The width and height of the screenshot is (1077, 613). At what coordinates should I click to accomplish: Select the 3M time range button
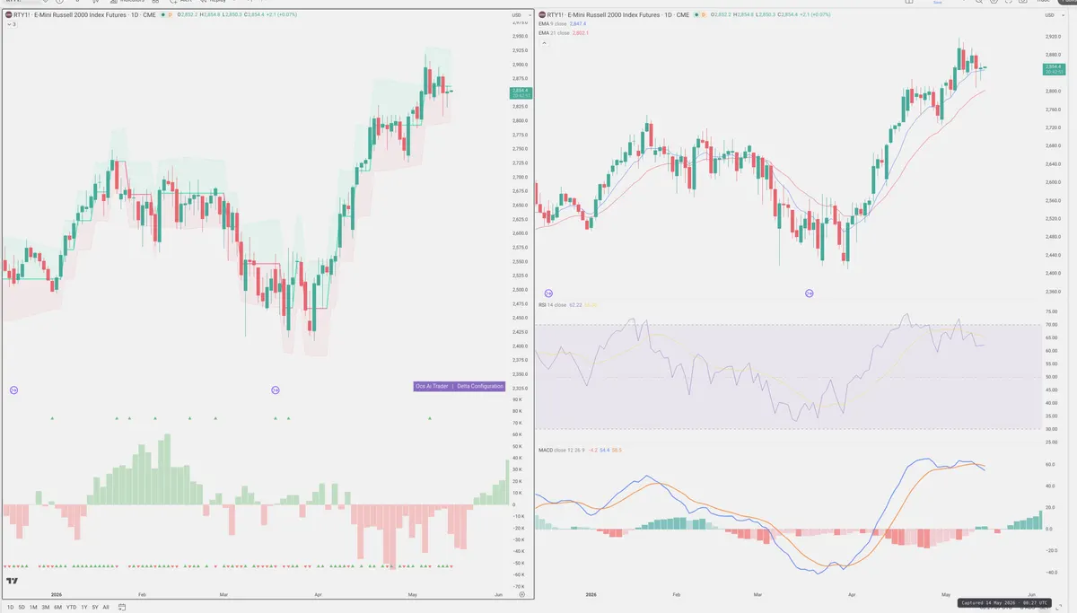pos(46,607)
